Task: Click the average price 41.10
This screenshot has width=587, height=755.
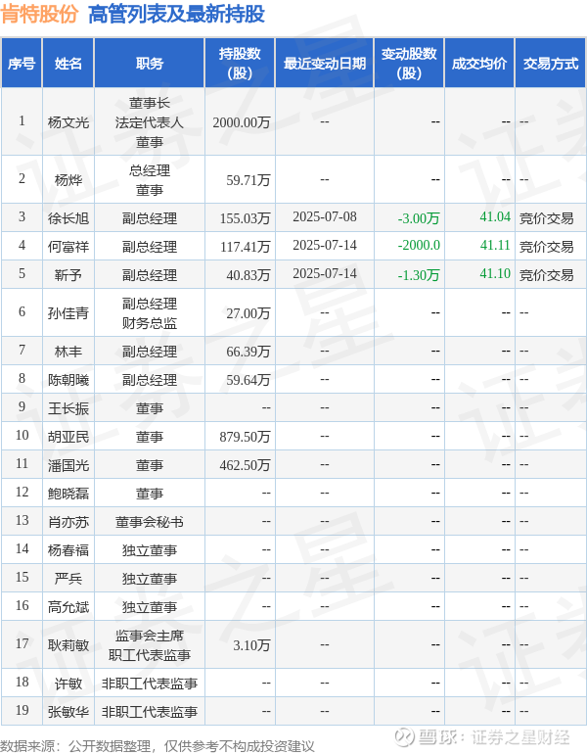Action: click(495, 273)
